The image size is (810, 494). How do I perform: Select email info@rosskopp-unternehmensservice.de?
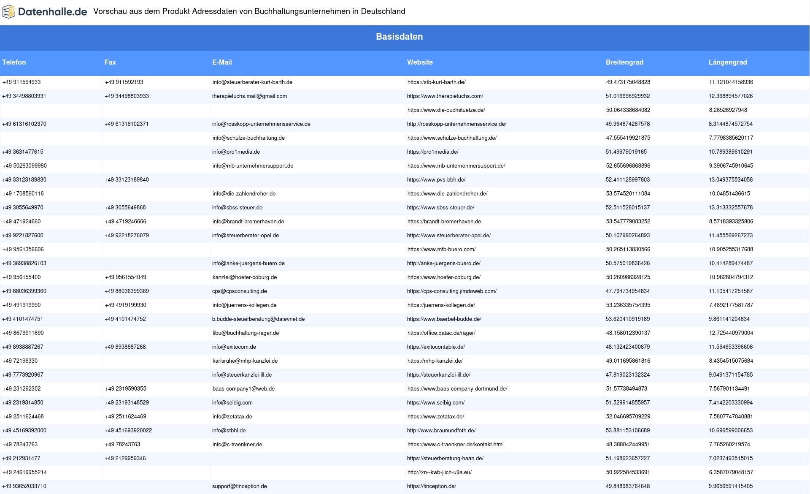tap(261, 124)
